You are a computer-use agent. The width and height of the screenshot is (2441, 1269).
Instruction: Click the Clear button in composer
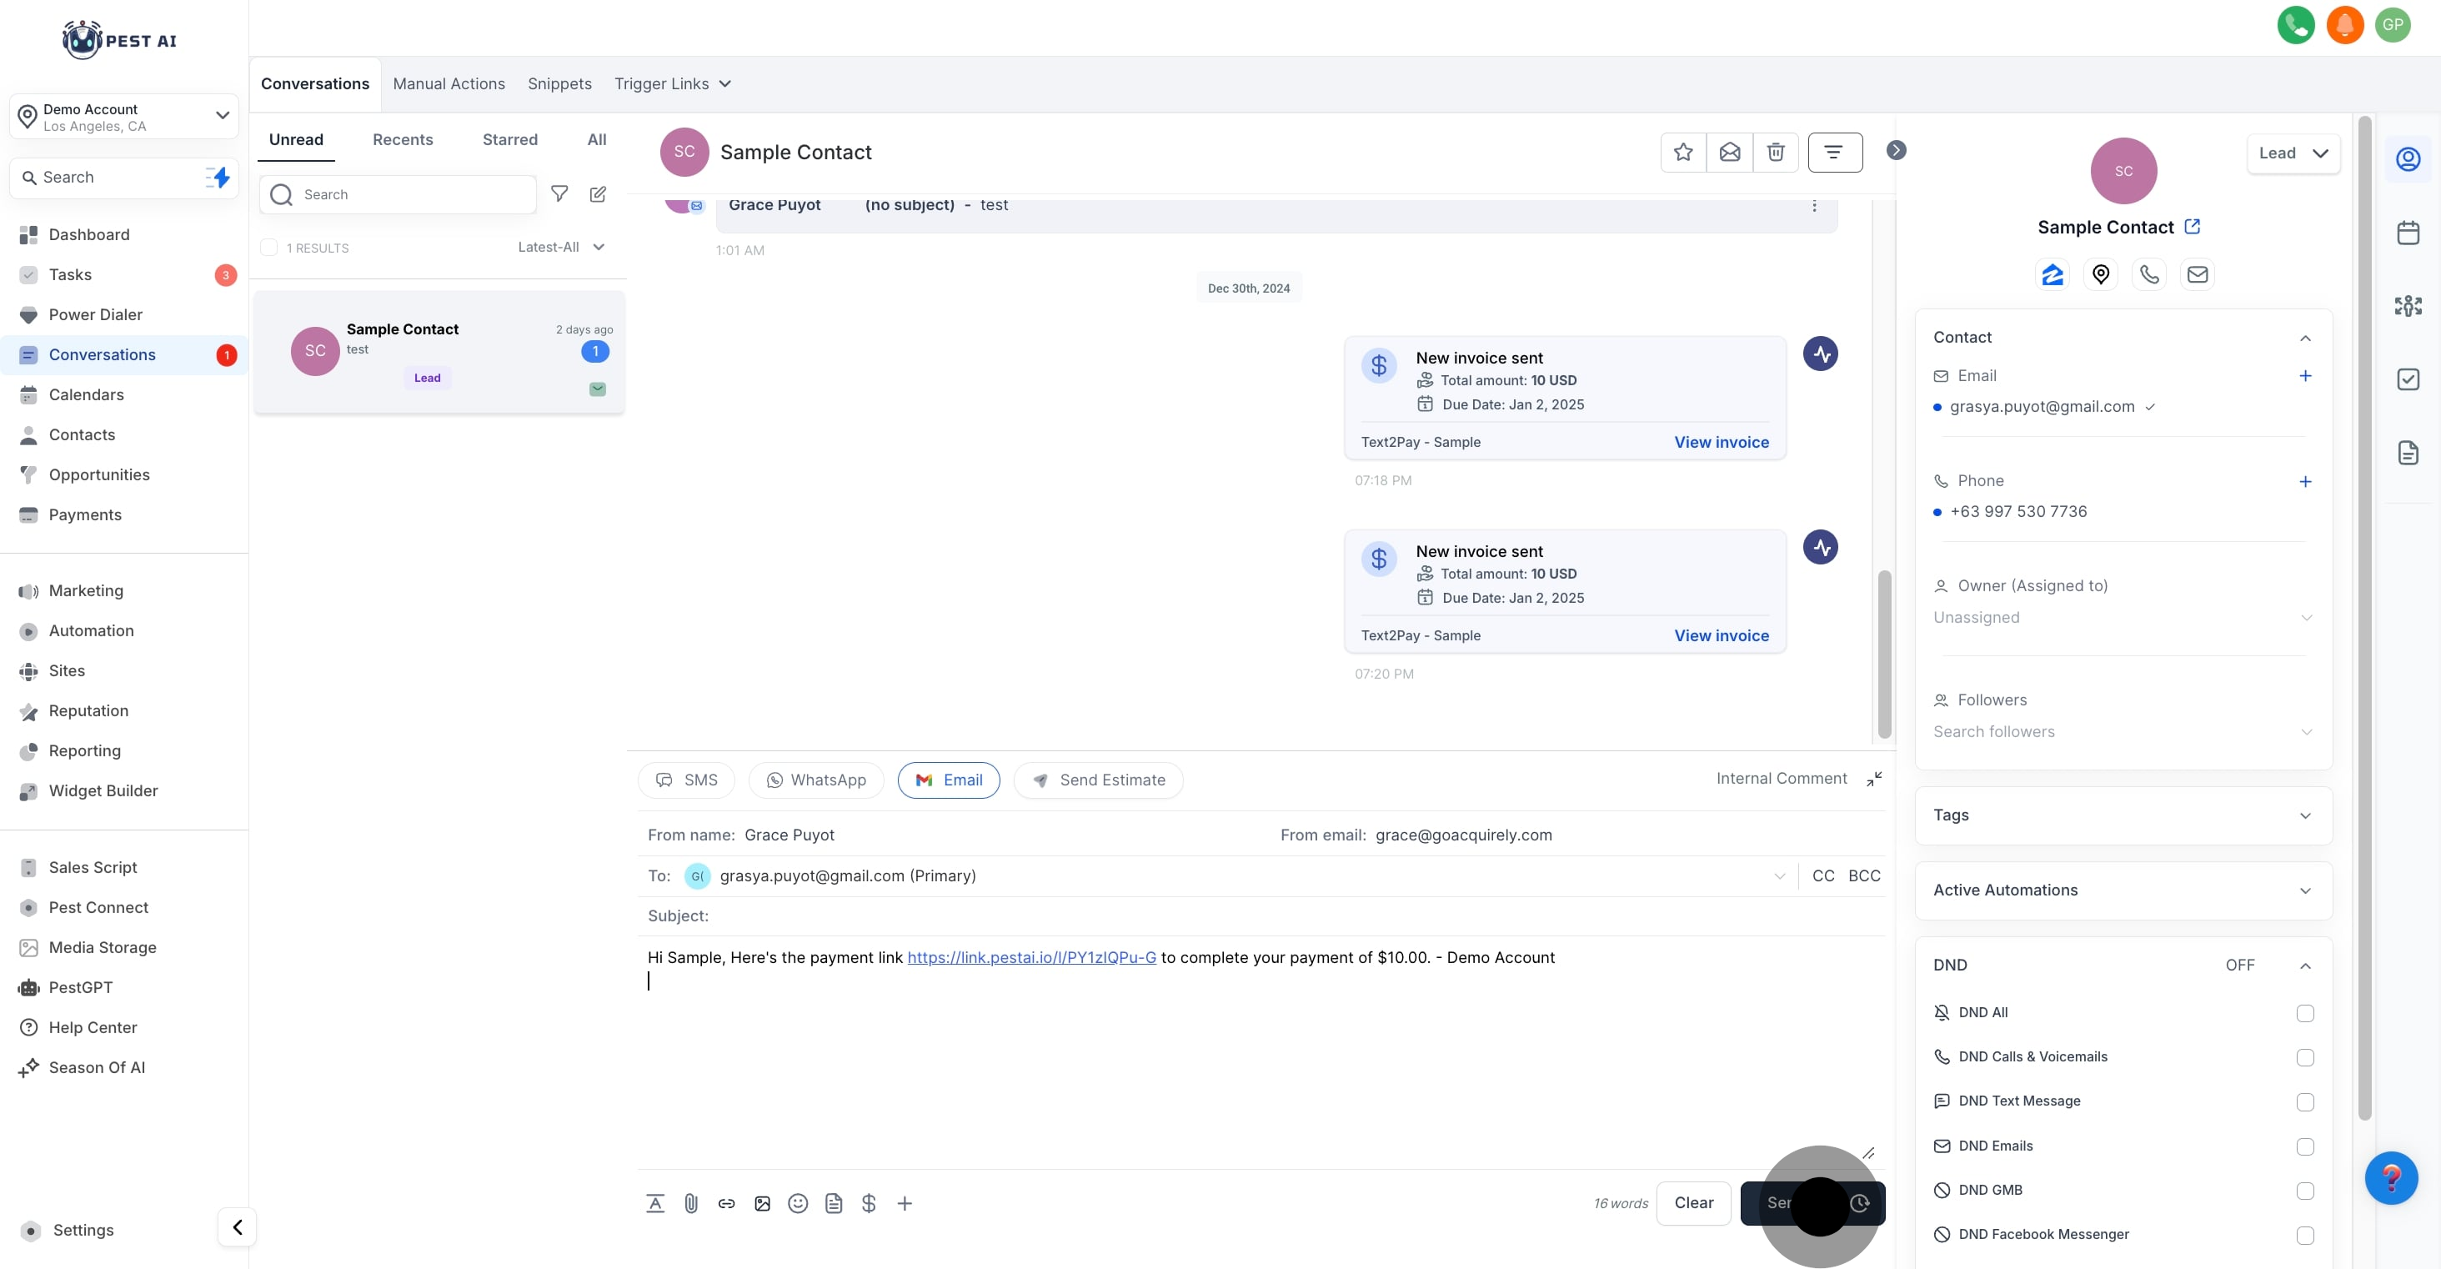coord(1693,1202)
